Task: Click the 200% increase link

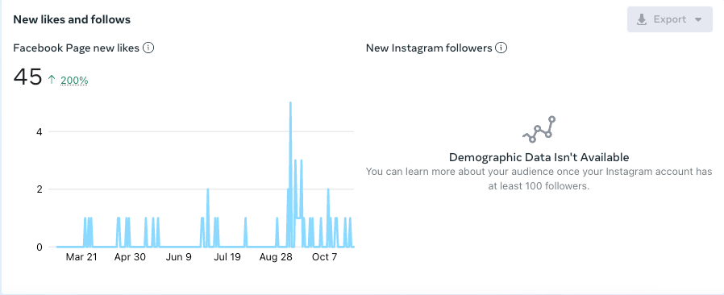Action: pyautogui.click(x=74, y=81)
